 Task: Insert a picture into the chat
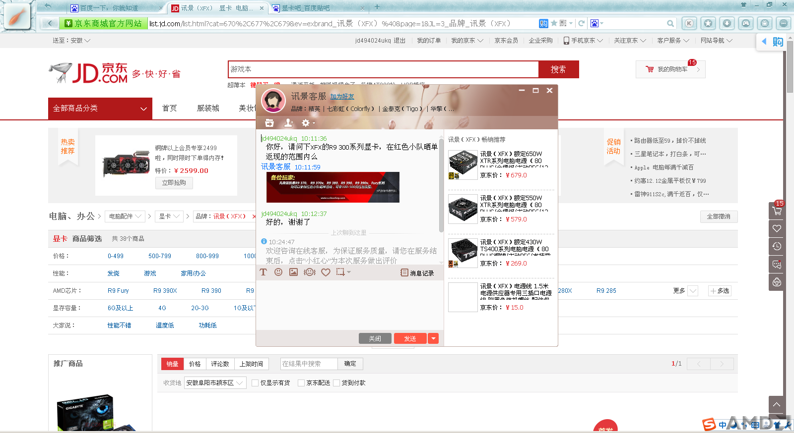294,272
